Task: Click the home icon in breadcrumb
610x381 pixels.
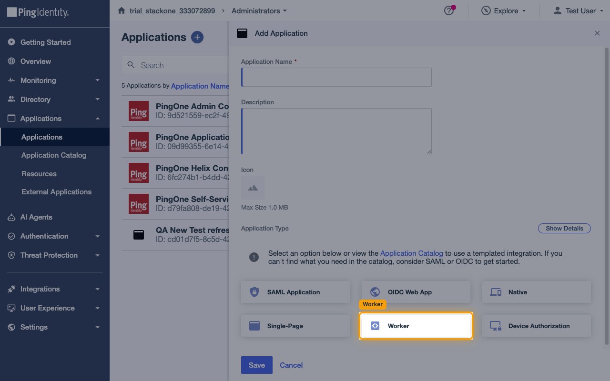Action: 122,10
